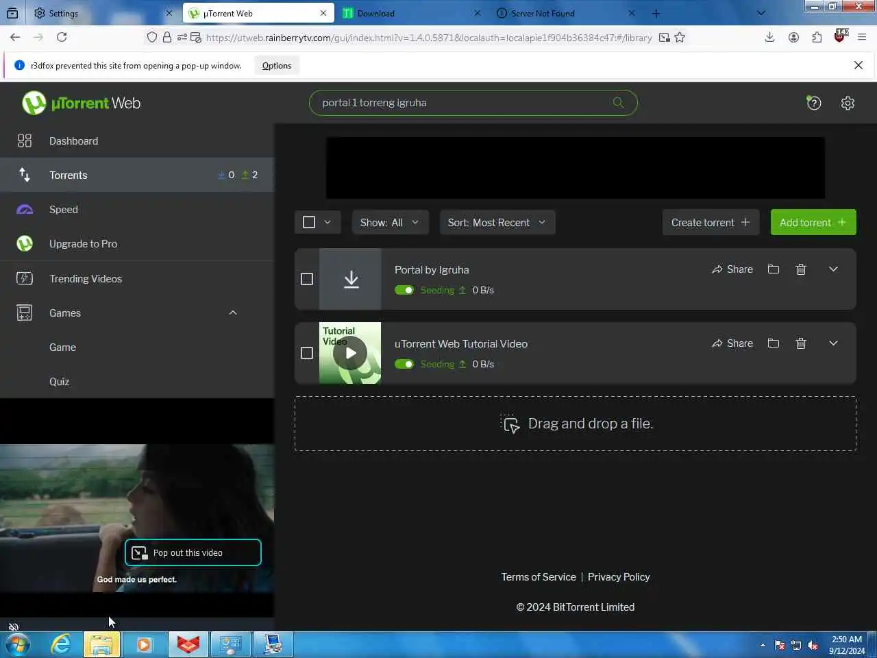Open the browser extensions icon
The image size is (877, 658).
[x=817, y=37]
